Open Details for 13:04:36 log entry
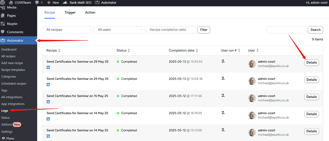Screen dimensions: 329x141 (311, 80)
